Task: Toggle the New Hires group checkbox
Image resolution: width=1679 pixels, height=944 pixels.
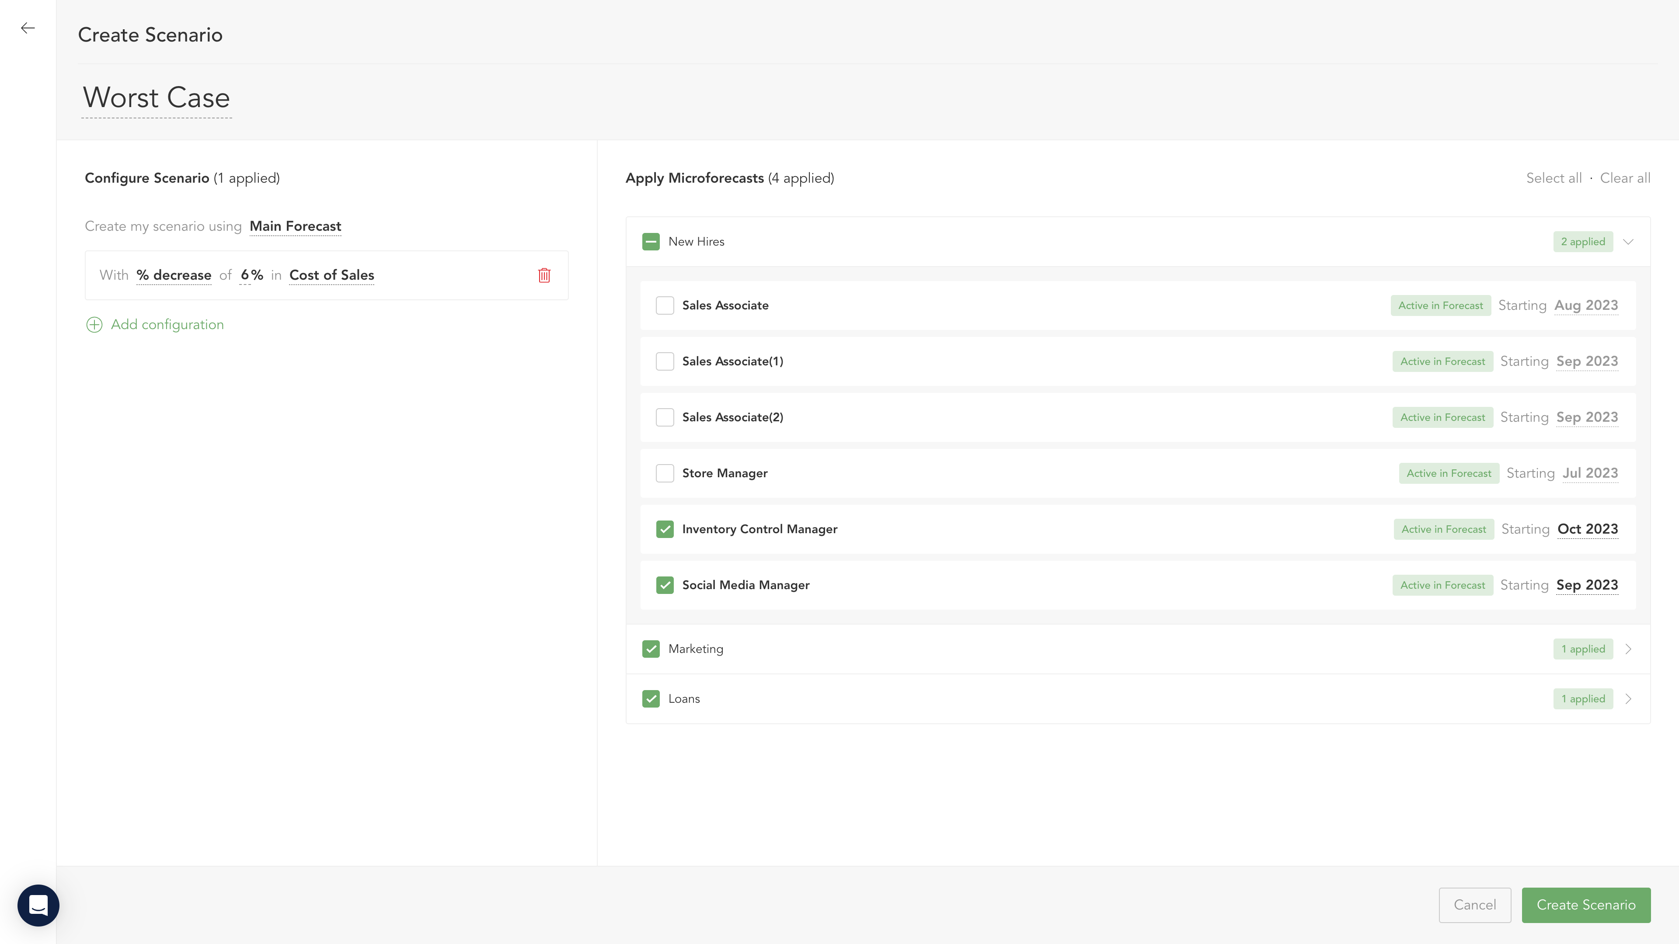Action: [x=651, y=242]
